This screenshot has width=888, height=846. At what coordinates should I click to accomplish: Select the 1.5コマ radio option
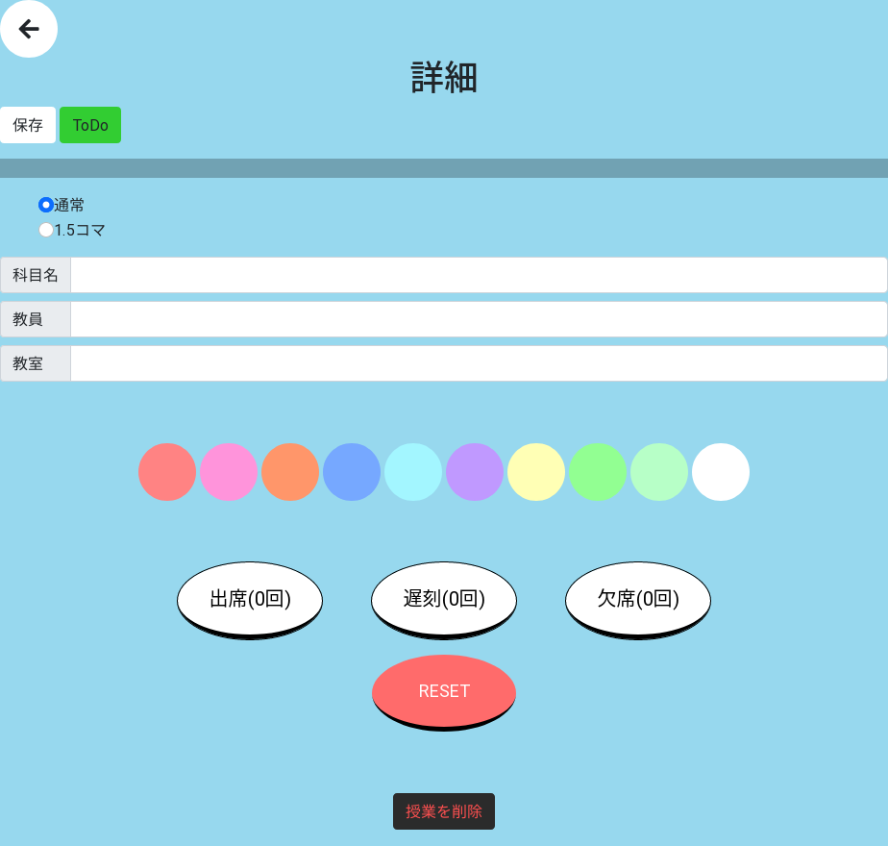46,230
